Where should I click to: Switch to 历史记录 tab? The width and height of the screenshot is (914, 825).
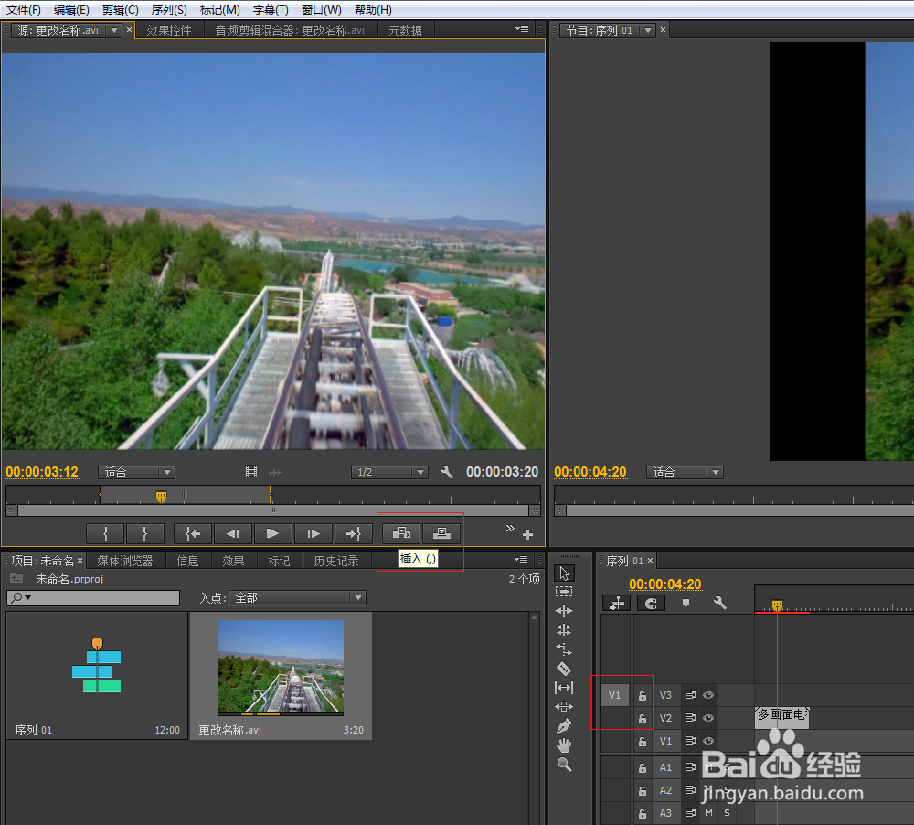pos(336,560)
